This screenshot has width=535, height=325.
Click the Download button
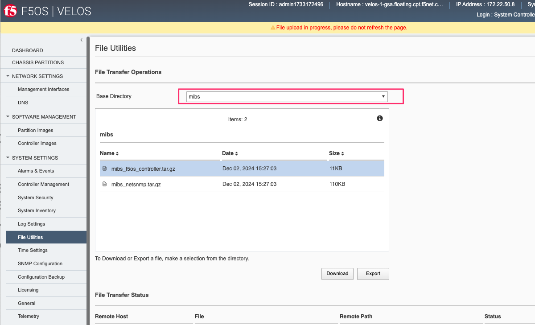(337, 274)
